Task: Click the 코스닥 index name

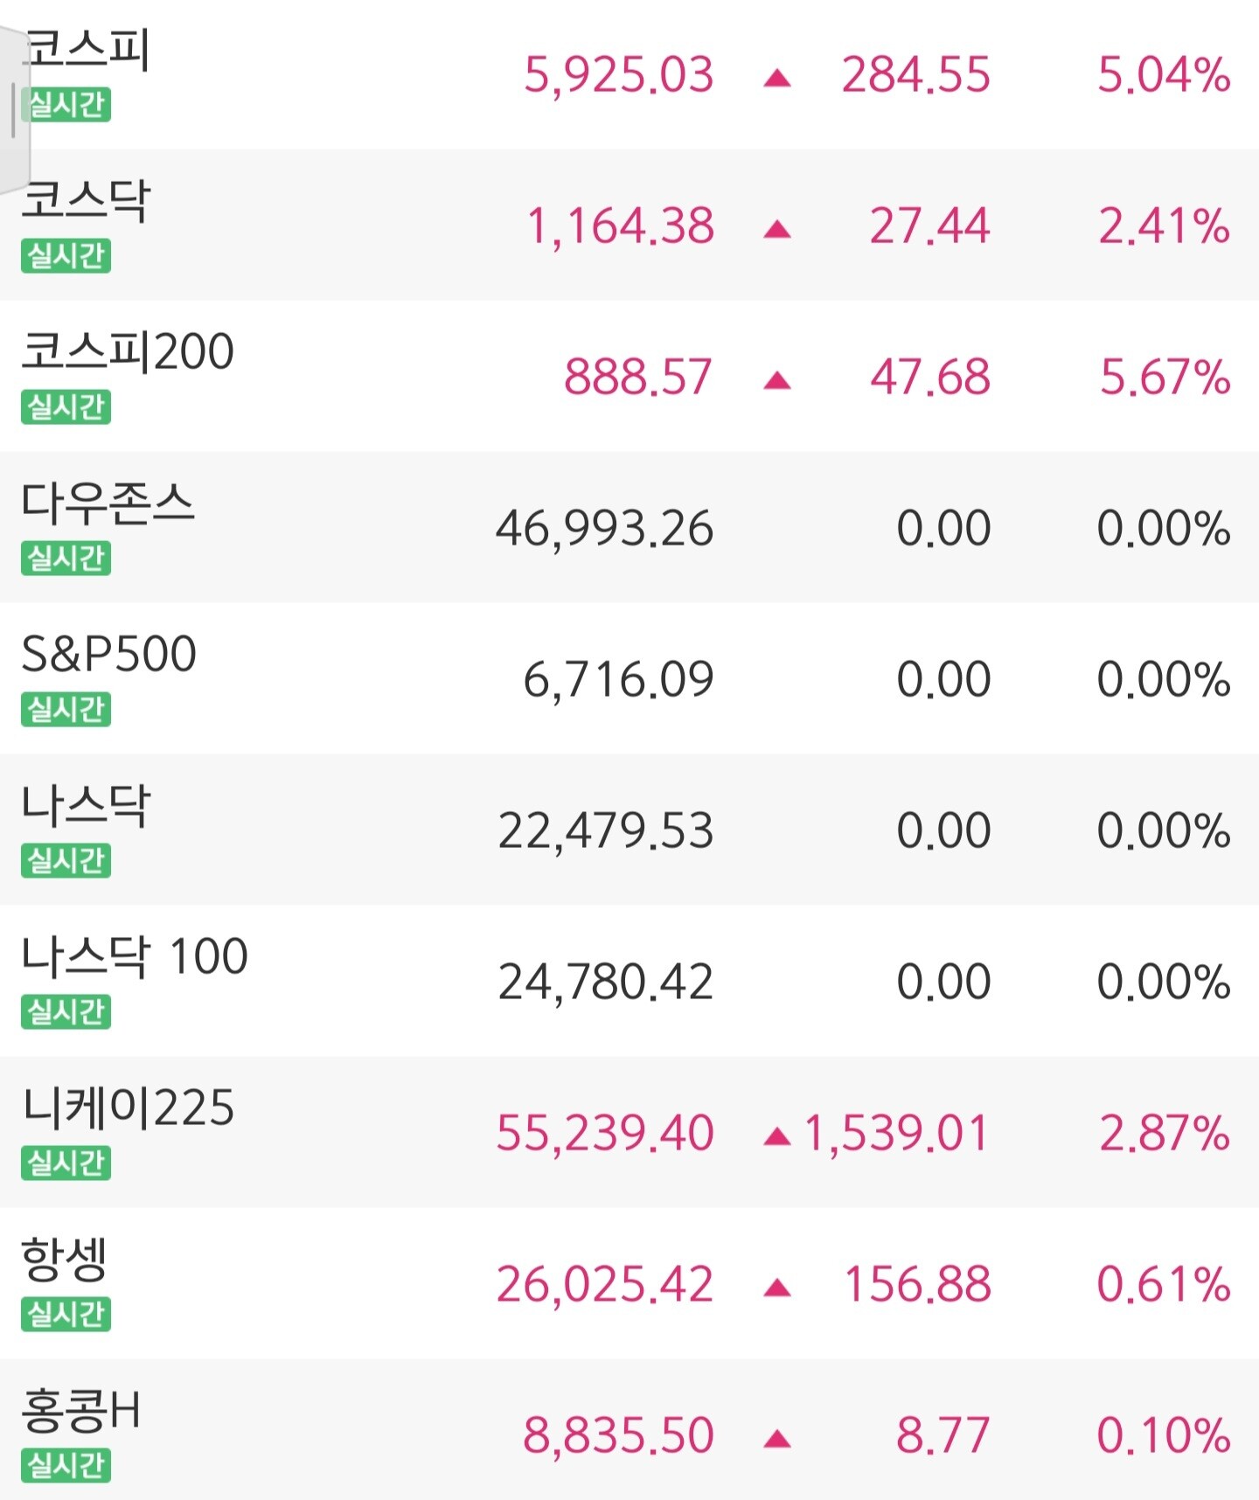Action: pos(86,200)
